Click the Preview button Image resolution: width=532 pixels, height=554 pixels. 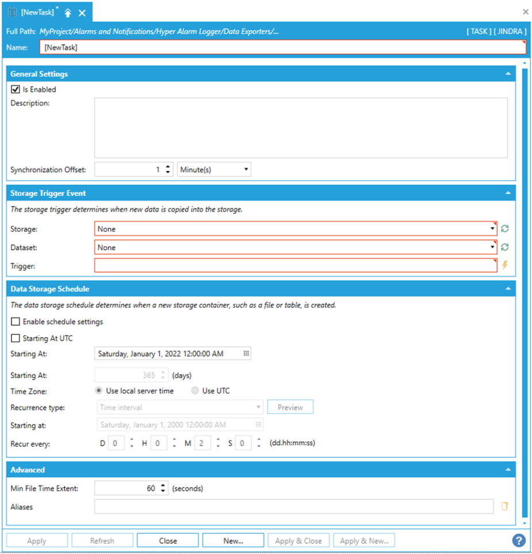pyautogui.click(x=290, y=407)
